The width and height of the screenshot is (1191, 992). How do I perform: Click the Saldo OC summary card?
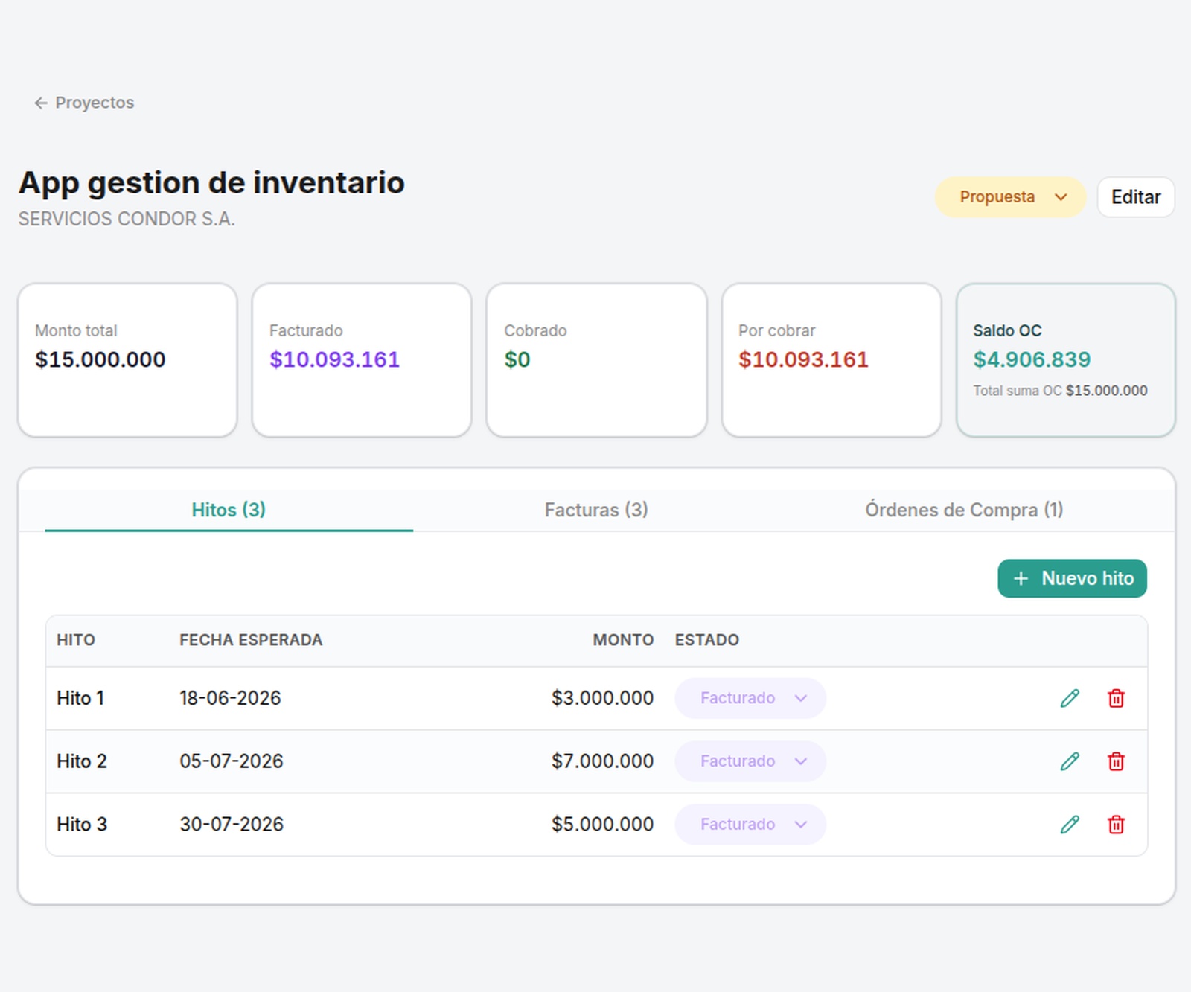[x=1066, y=360]
